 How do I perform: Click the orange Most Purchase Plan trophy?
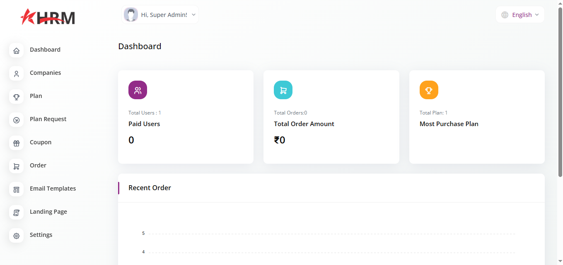coord(429,90)
